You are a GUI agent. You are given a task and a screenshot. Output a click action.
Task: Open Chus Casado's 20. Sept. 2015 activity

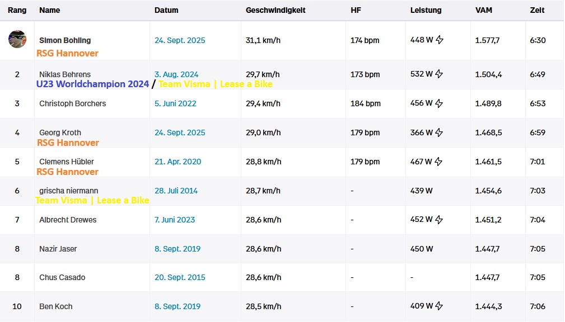(180, 277)
